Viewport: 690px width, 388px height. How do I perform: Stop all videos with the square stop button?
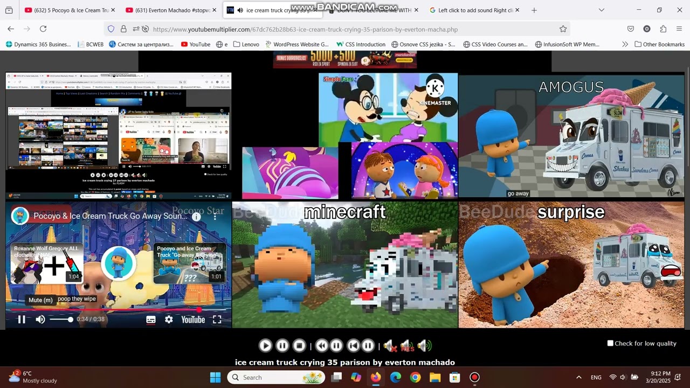pos(299,346)
